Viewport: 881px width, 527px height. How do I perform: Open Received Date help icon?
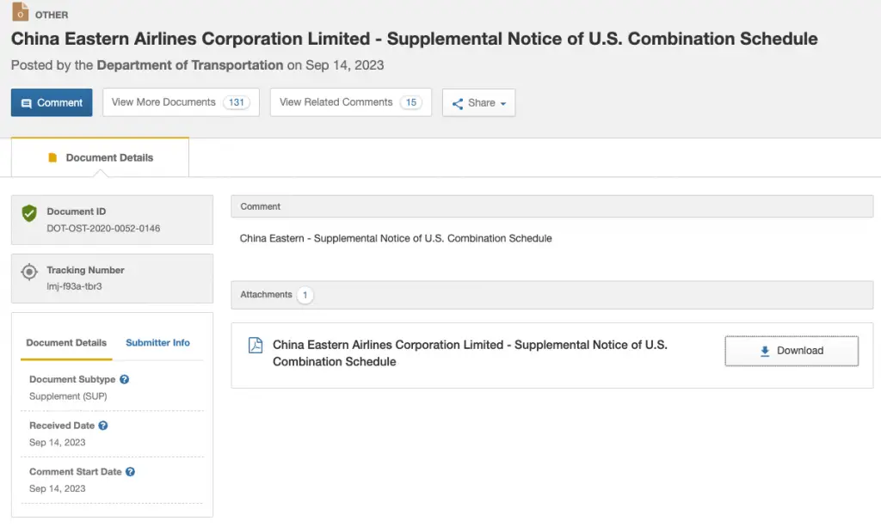[x=103, y=426]
